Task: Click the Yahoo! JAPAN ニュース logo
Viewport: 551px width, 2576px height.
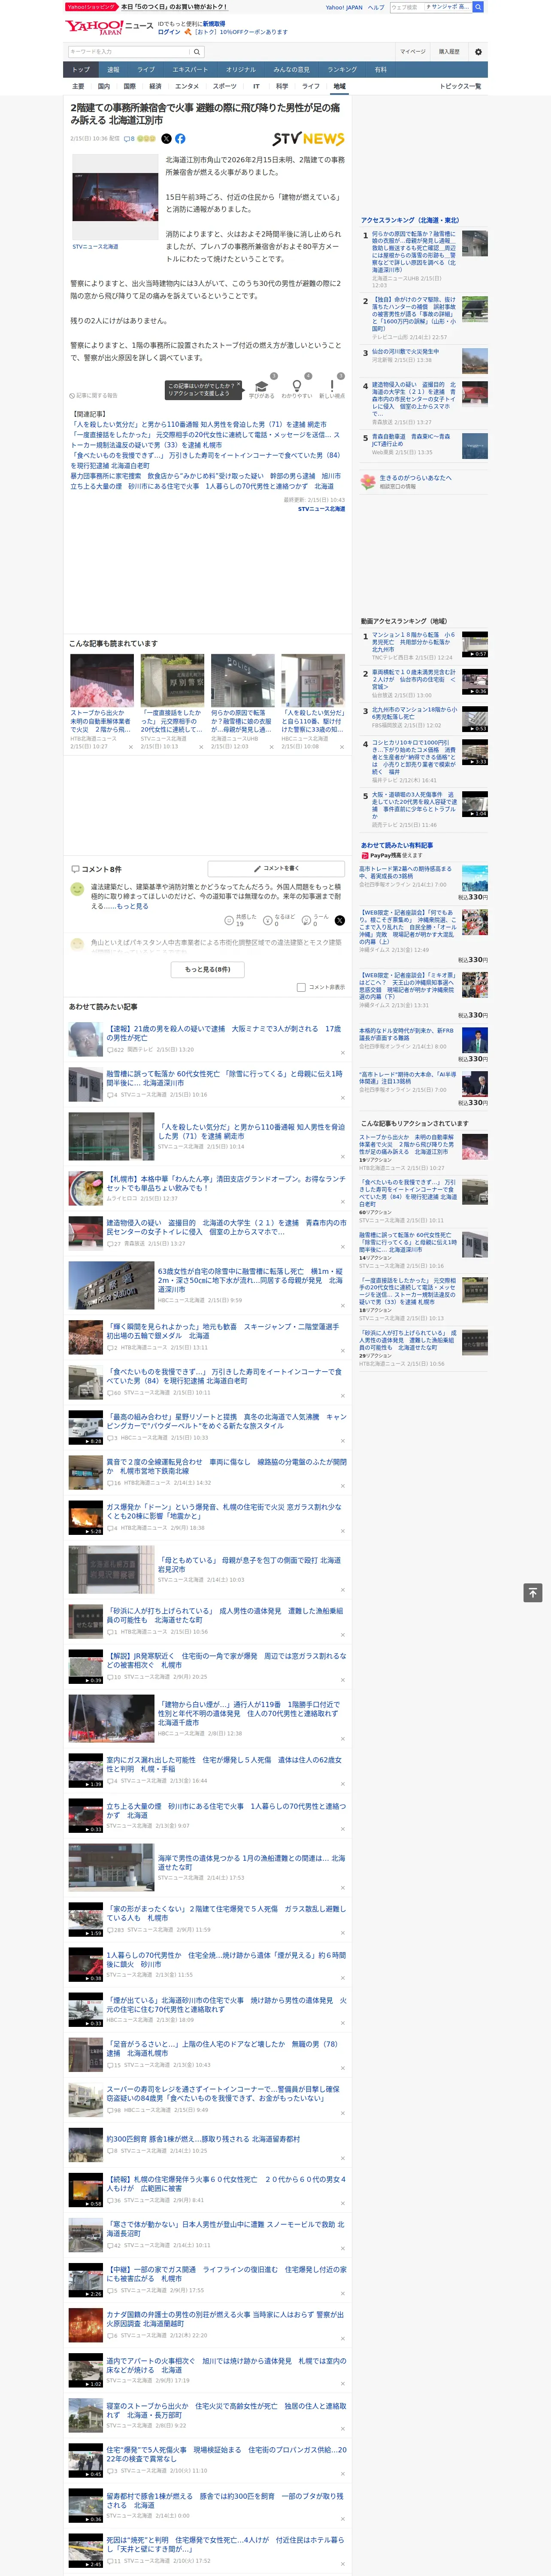Action: click(x=110, y=27)
